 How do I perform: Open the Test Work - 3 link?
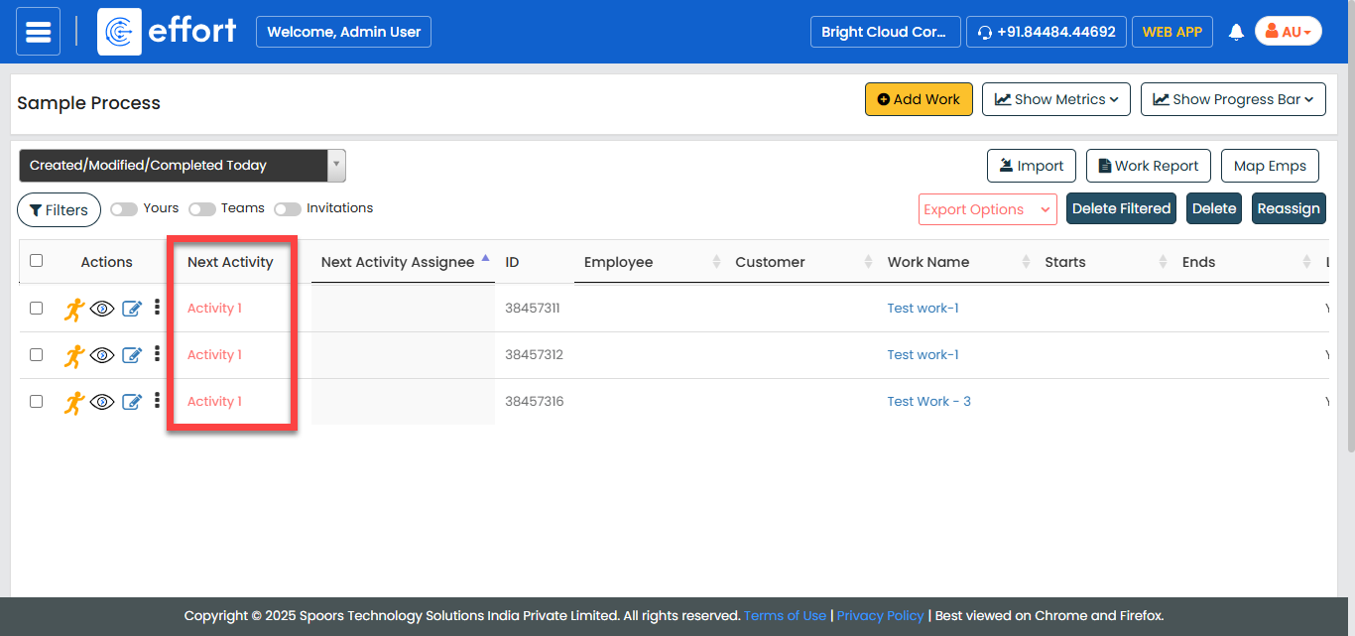pos(928,402)
